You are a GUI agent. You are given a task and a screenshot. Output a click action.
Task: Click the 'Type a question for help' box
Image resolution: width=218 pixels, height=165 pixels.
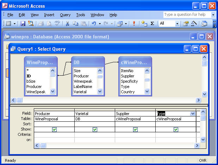click(x=187, y=14)
